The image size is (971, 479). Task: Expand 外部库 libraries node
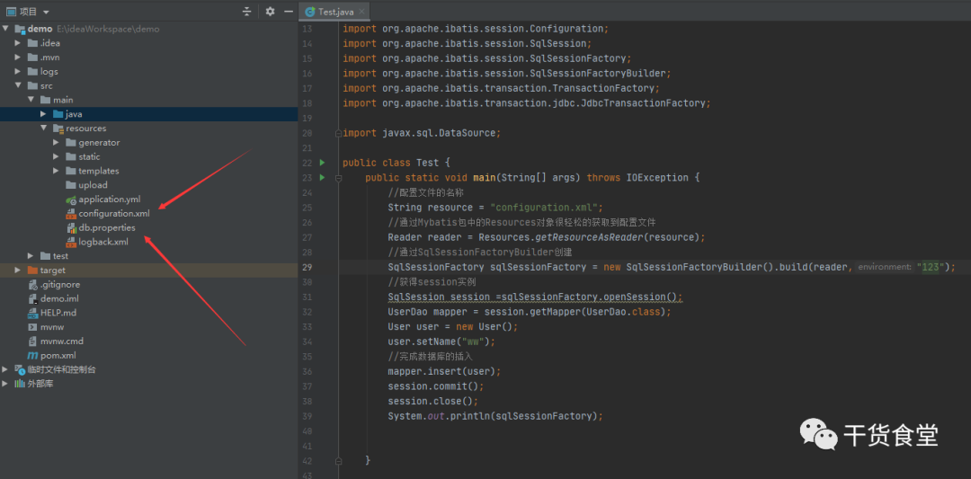5,384
